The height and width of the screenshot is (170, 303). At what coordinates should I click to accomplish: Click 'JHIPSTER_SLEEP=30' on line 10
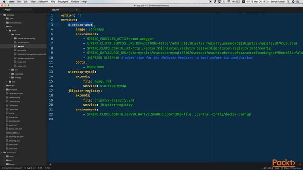point(103,58)
